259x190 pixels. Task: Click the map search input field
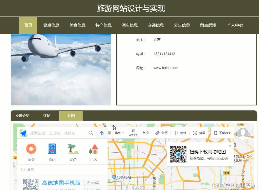coord(56,133)
